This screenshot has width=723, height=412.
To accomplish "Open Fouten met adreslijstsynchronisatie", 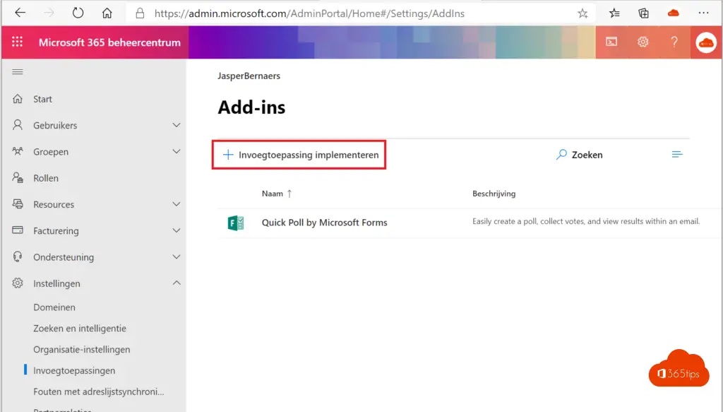I will [99, 392].
